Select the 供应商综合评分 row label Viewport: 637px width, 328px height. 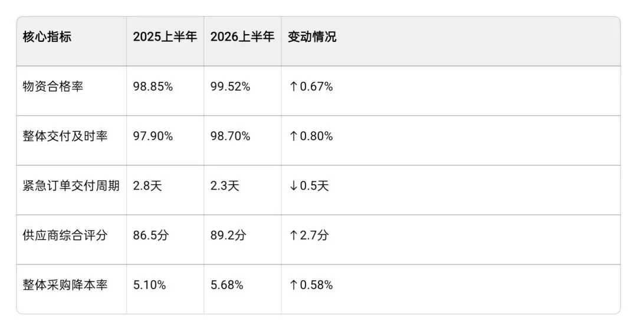(x=65, y=235)
